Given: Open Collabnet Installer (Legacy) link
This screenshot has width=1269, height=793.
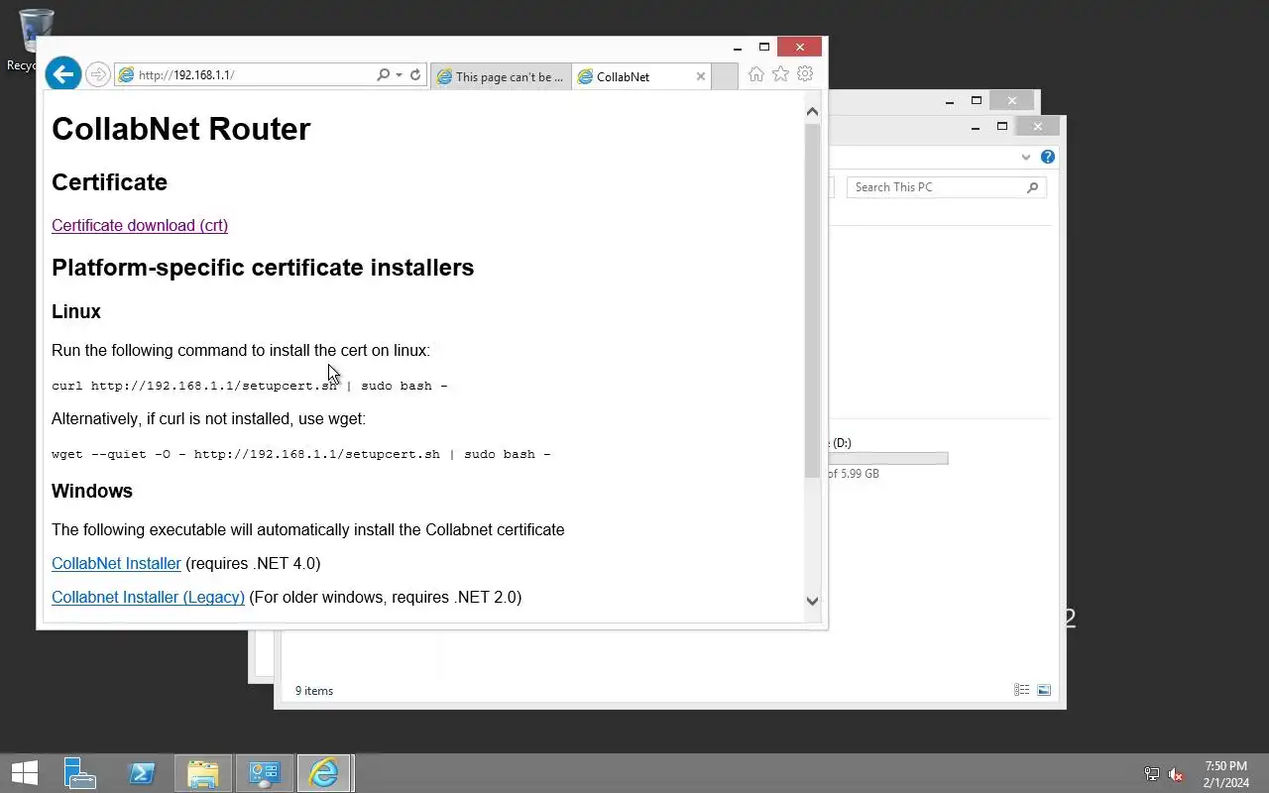Looking at the screenshot, I should click(148, 597).
